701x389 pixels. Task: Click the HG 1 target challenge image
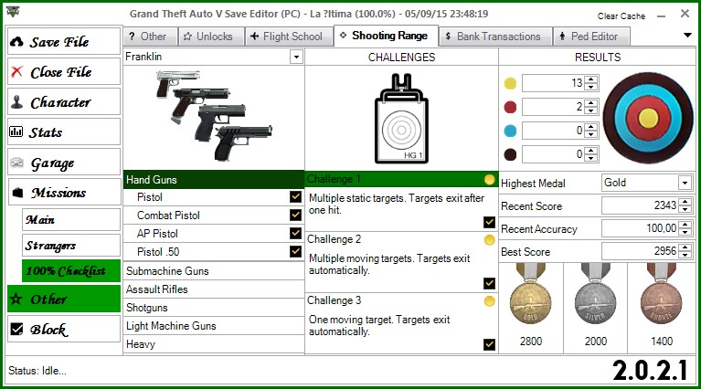point(401,119)
